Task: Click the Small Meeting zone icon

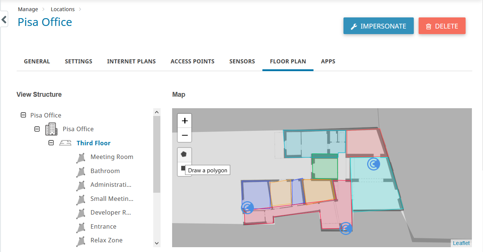Action: [80, 200]
